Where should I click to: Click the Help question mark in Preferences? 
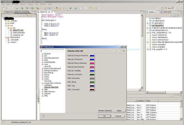[44, 116]
